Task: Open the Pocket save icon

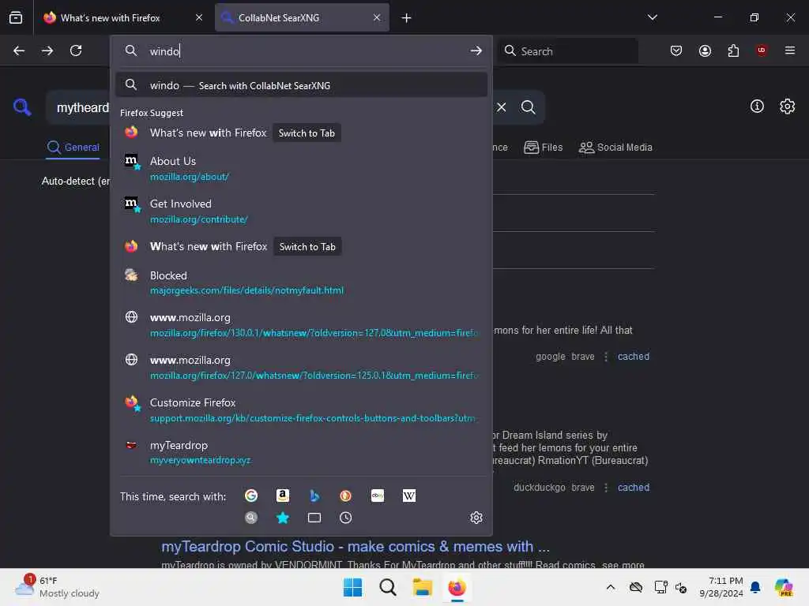Action: click(x=676, y=50)
